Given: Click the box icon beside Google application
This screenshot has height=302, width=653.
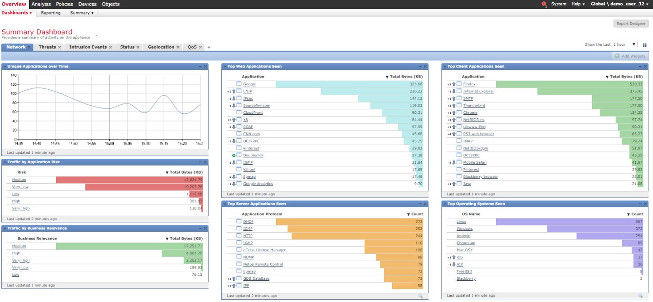Looking at the screenshot, I should point(239,84).
